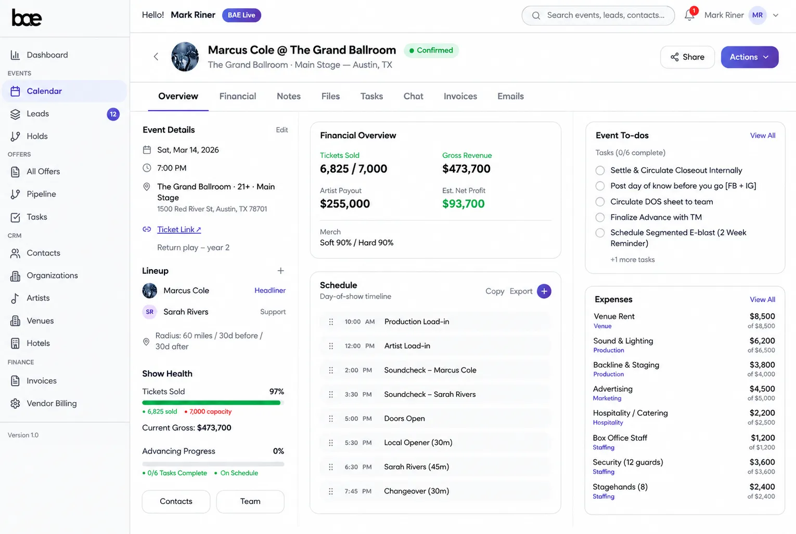This screenshot has height=534, width=796.
Task: Check Schedule Segmented E-blast task
Action: tap(600, 233)
